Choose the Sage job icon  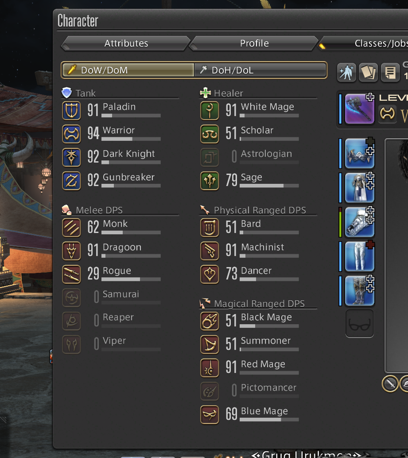pos(210,181)
